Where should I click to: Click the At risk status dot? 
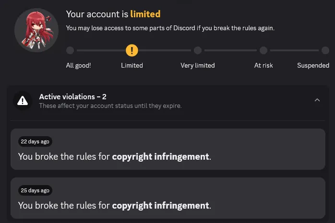[263, 50]
